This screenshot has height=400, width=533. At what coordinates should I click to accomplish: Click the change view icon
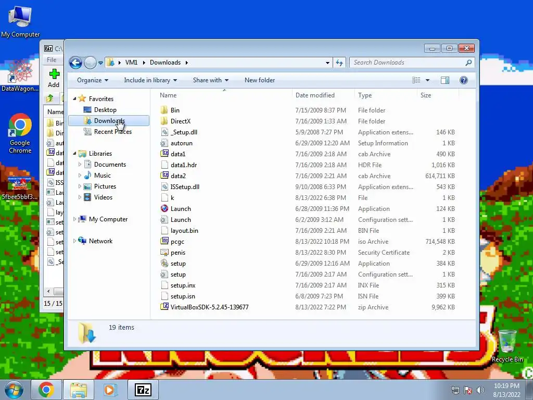point(416,80)
